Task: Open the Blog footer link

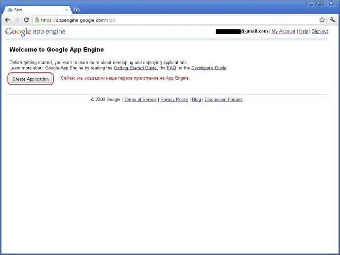Action: pos(196,100)
